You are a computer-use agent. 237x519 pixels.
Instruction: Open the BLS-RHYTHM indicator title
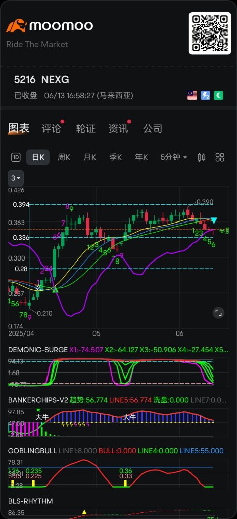pos(30,501)
